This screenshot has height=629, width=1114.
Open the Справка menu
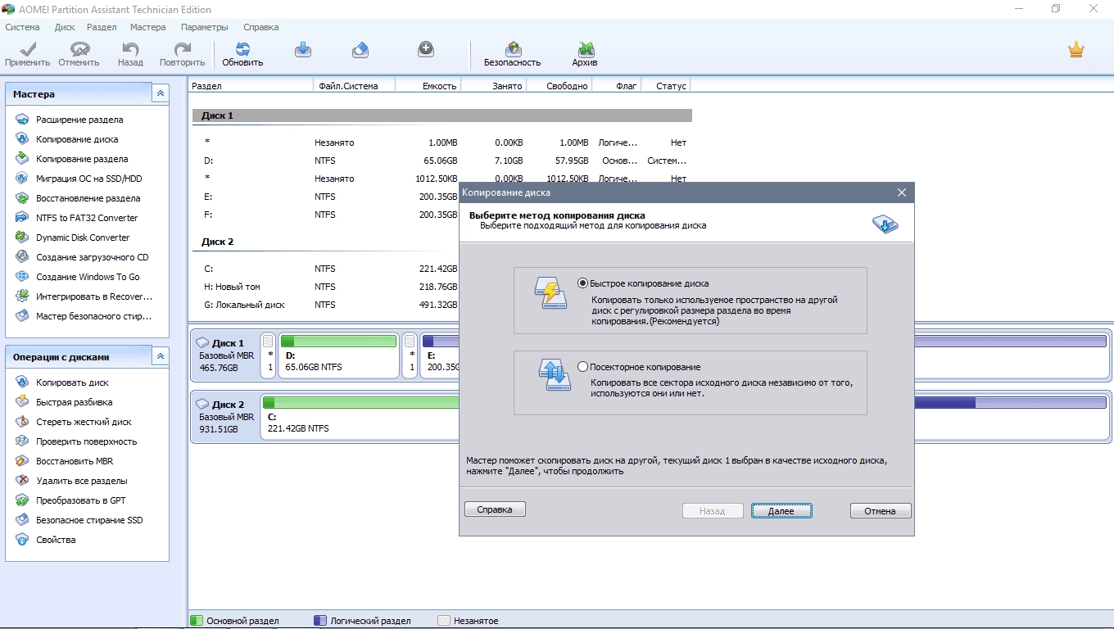pos(261,27)
